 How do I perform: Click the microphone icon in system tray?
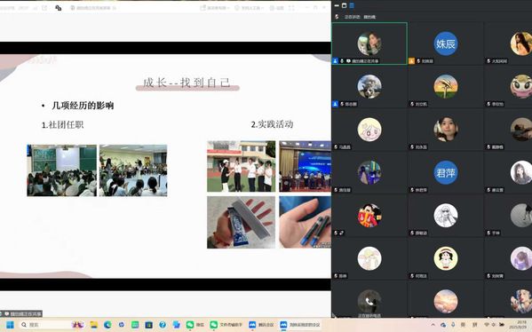[x=453, y=325]
